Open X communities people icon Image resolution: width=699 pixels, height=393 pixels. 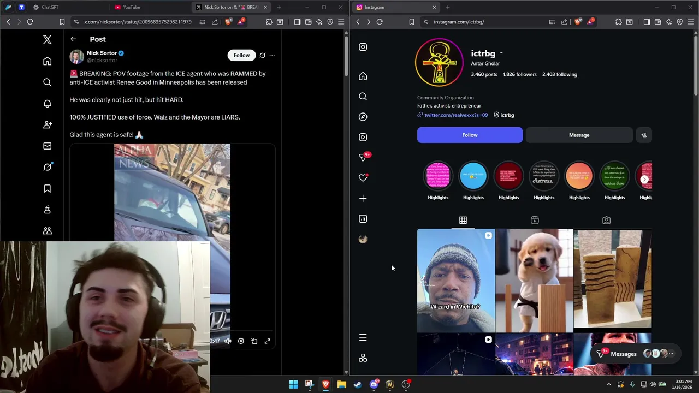pyautogui.click(x=48, y=231)
